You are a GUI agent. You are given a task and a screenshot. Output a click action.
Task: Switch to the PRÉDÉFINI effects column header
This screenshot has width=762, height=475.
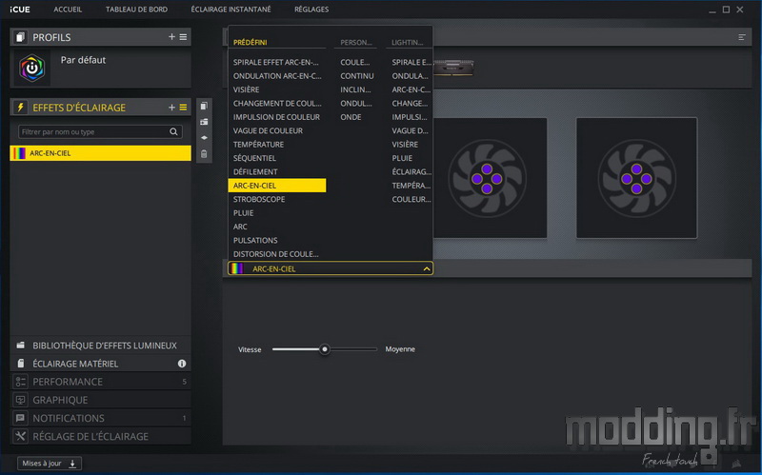point(250,42)
